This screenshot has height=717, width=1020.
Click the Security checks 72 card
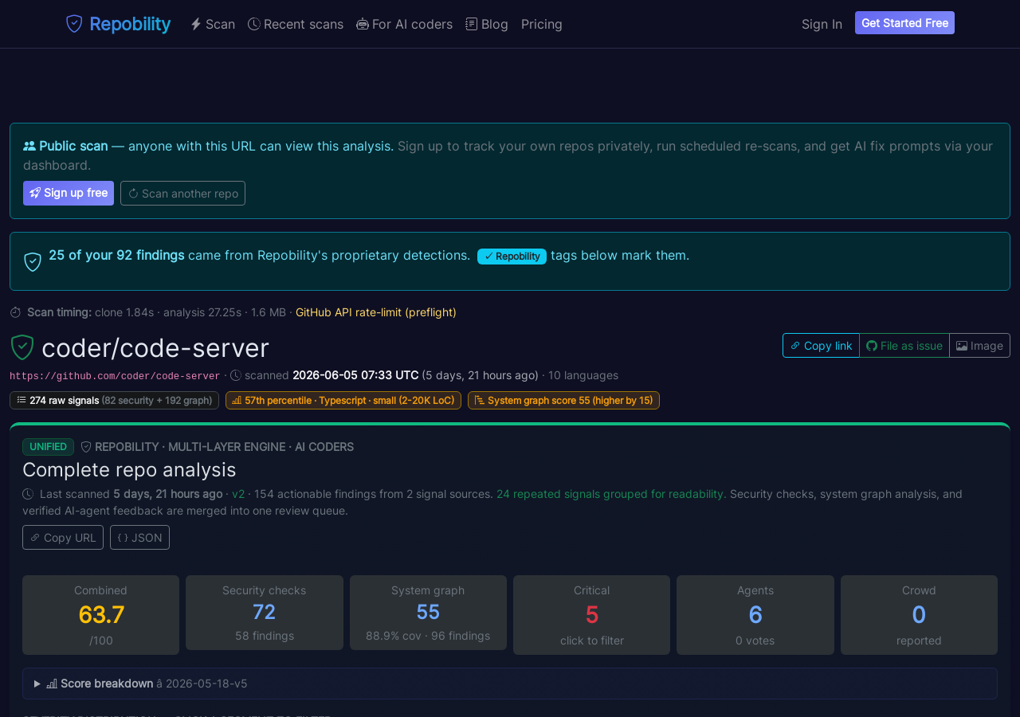coord(265,613)
